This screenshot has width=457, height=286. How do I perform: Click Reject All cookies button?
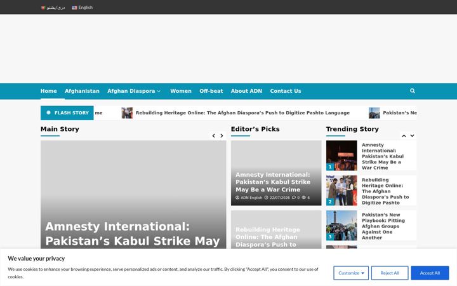pyautogui.click(x=390, y=273)
